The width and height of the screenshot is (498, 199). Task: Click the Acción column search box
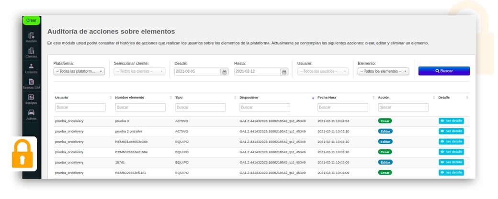[403, 108]
